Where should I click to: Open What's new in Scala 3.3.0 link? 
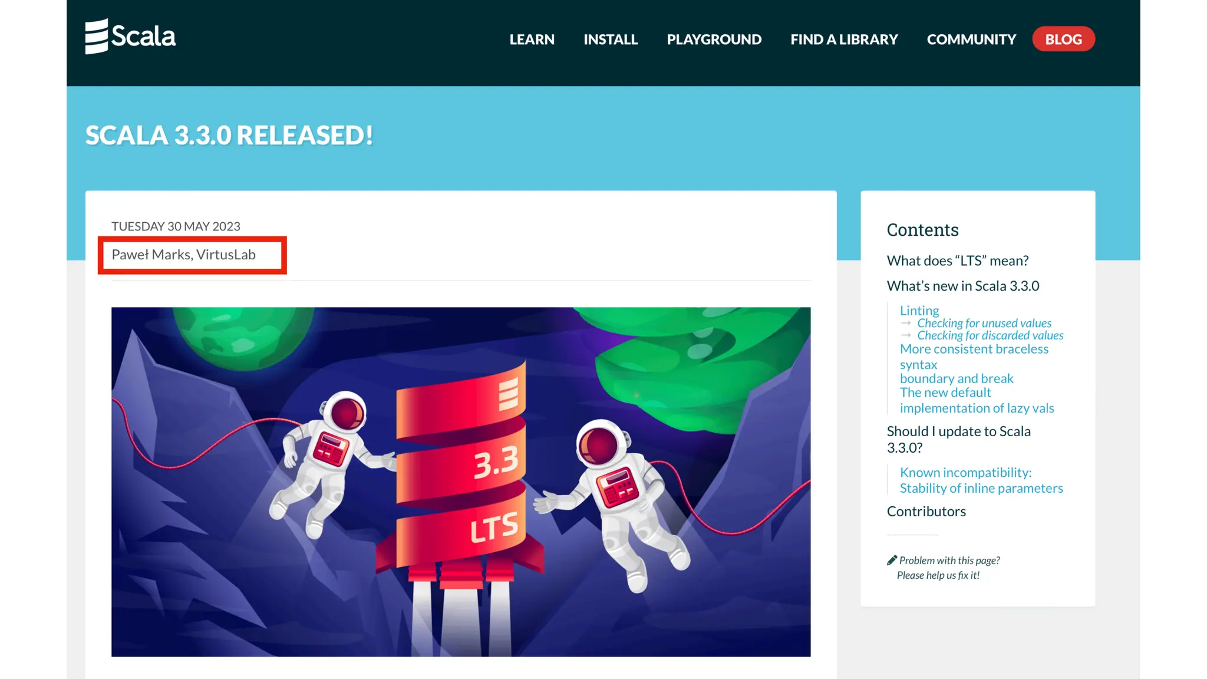(x=962, y=286)
